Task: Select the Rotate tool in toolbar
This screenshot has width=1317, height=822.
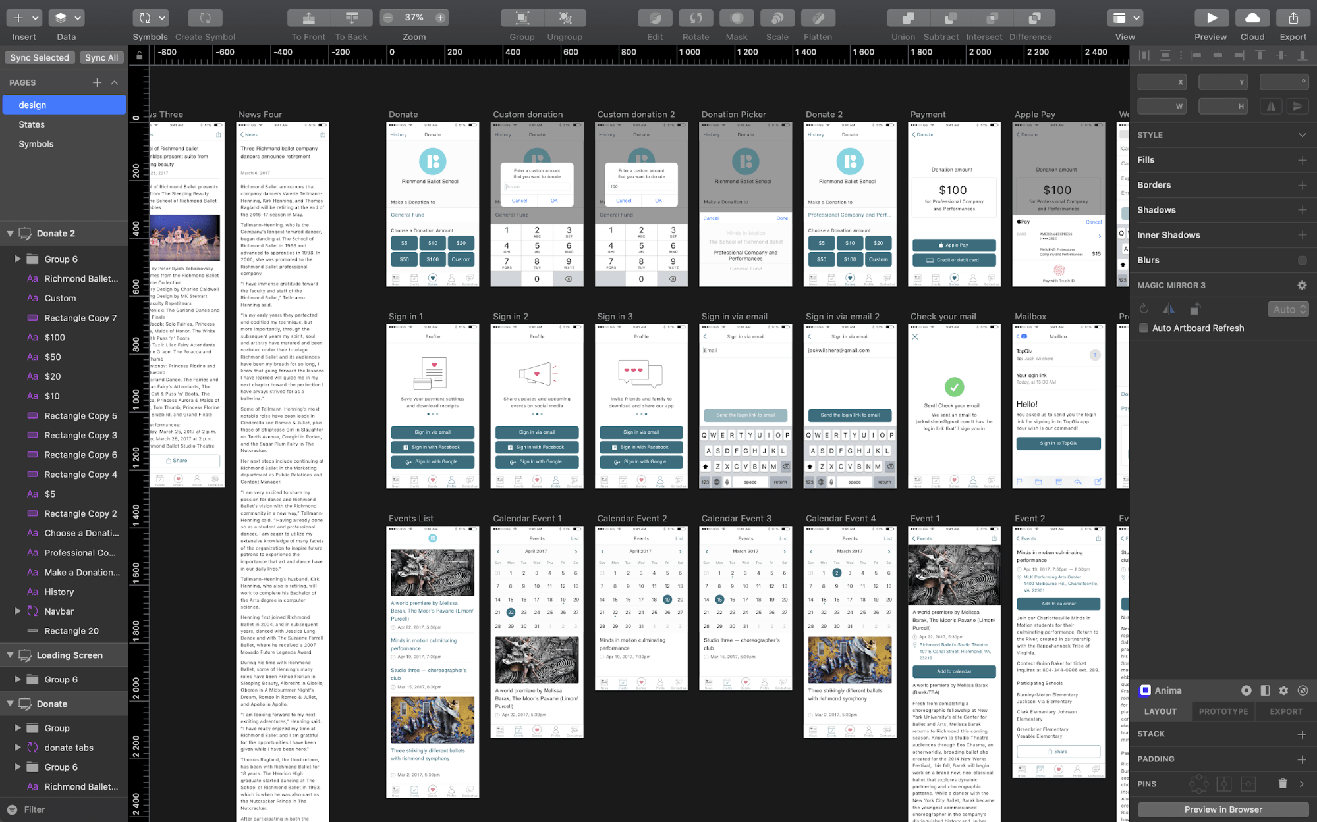Action: [694, 17]
